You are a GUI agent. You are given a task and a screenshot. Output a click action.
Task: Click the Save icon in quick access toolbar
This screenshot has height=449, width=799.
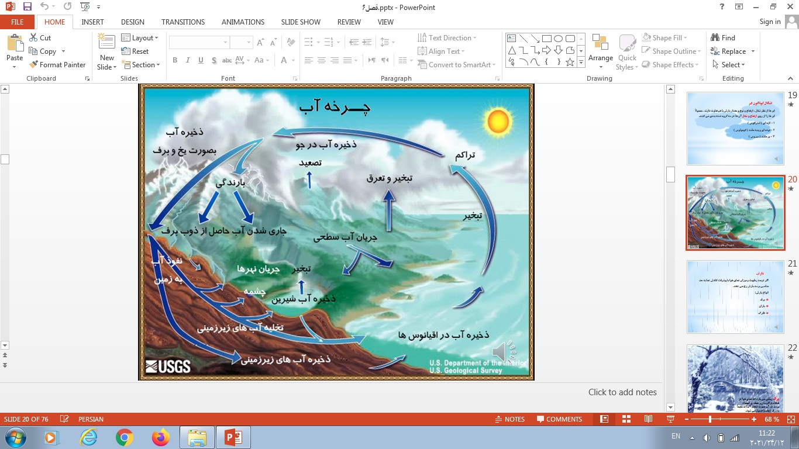[27, 7]
